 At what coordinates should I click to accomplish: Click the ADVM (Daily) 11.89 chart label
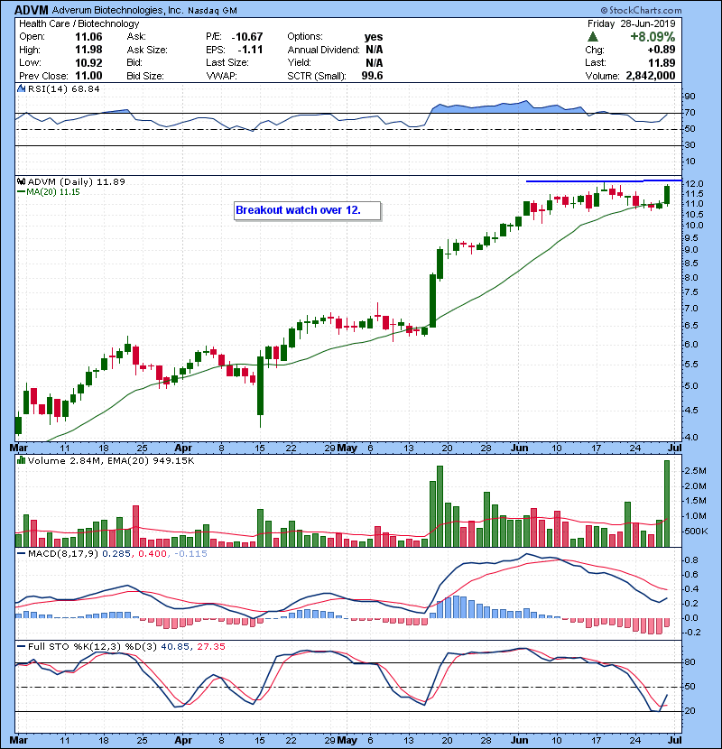77,181
